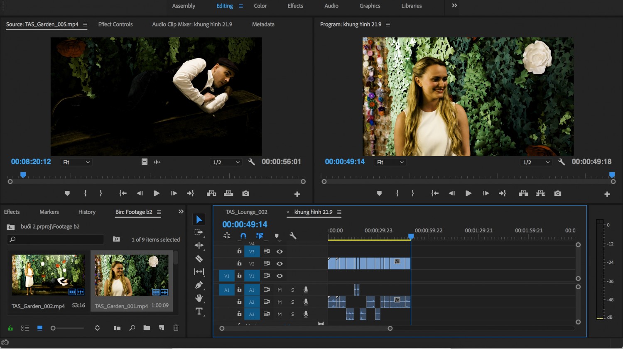623x349 pixels.
Task: Select the Type tool
Action: click(199, 311)
